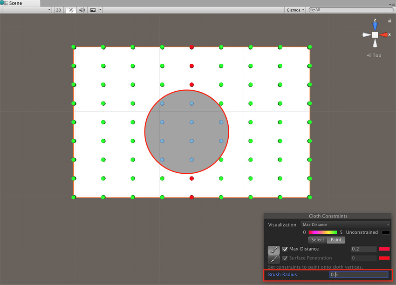Toggle 2D view mode
Screen dimensions: 396x285
point(58,10)
